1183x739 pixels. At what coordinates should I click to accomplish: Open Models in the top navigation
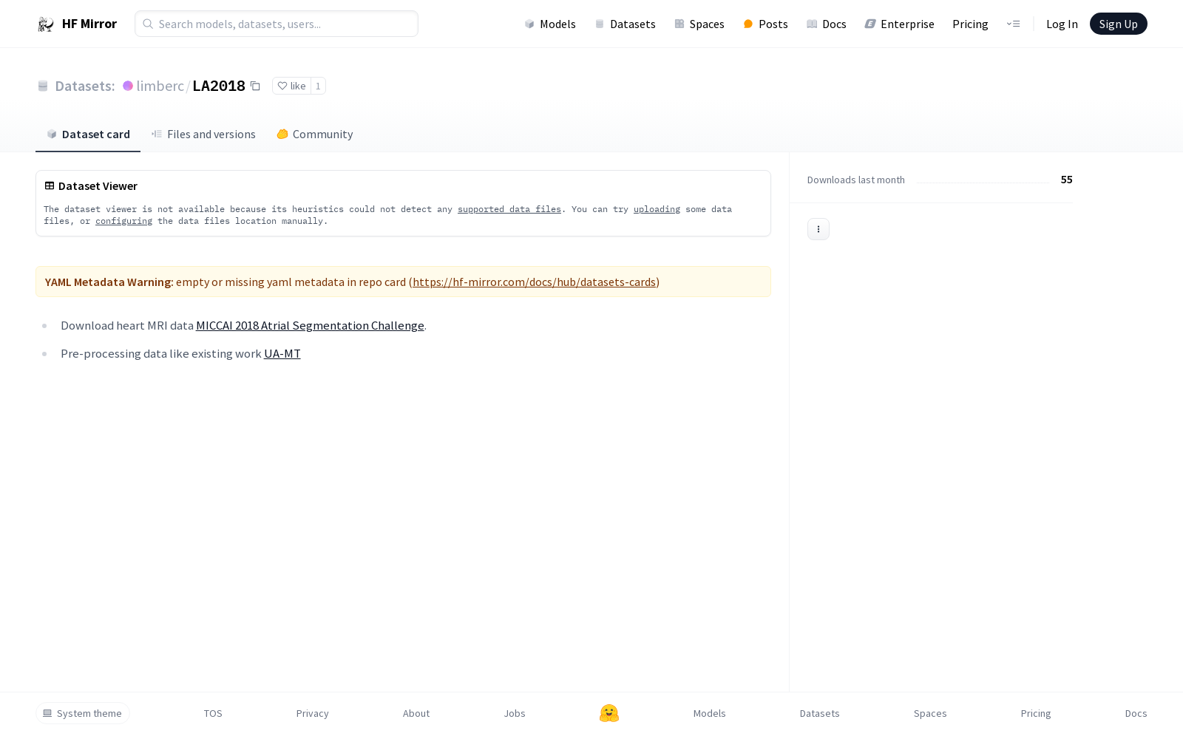coord(550,24)
